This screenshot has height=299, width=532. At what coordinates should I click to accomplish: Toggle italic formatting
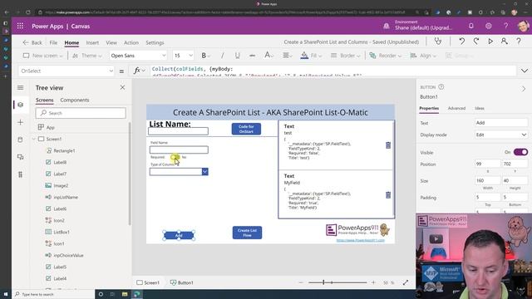tap(222, 56)
